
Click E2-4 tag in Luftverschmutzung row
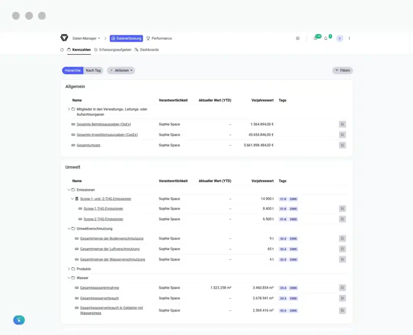pyautogui.click(x=283, y=249)
